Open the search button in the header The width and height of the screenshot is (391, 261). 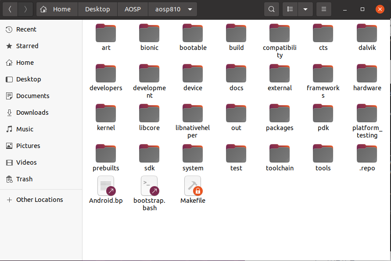click(271, 9)
